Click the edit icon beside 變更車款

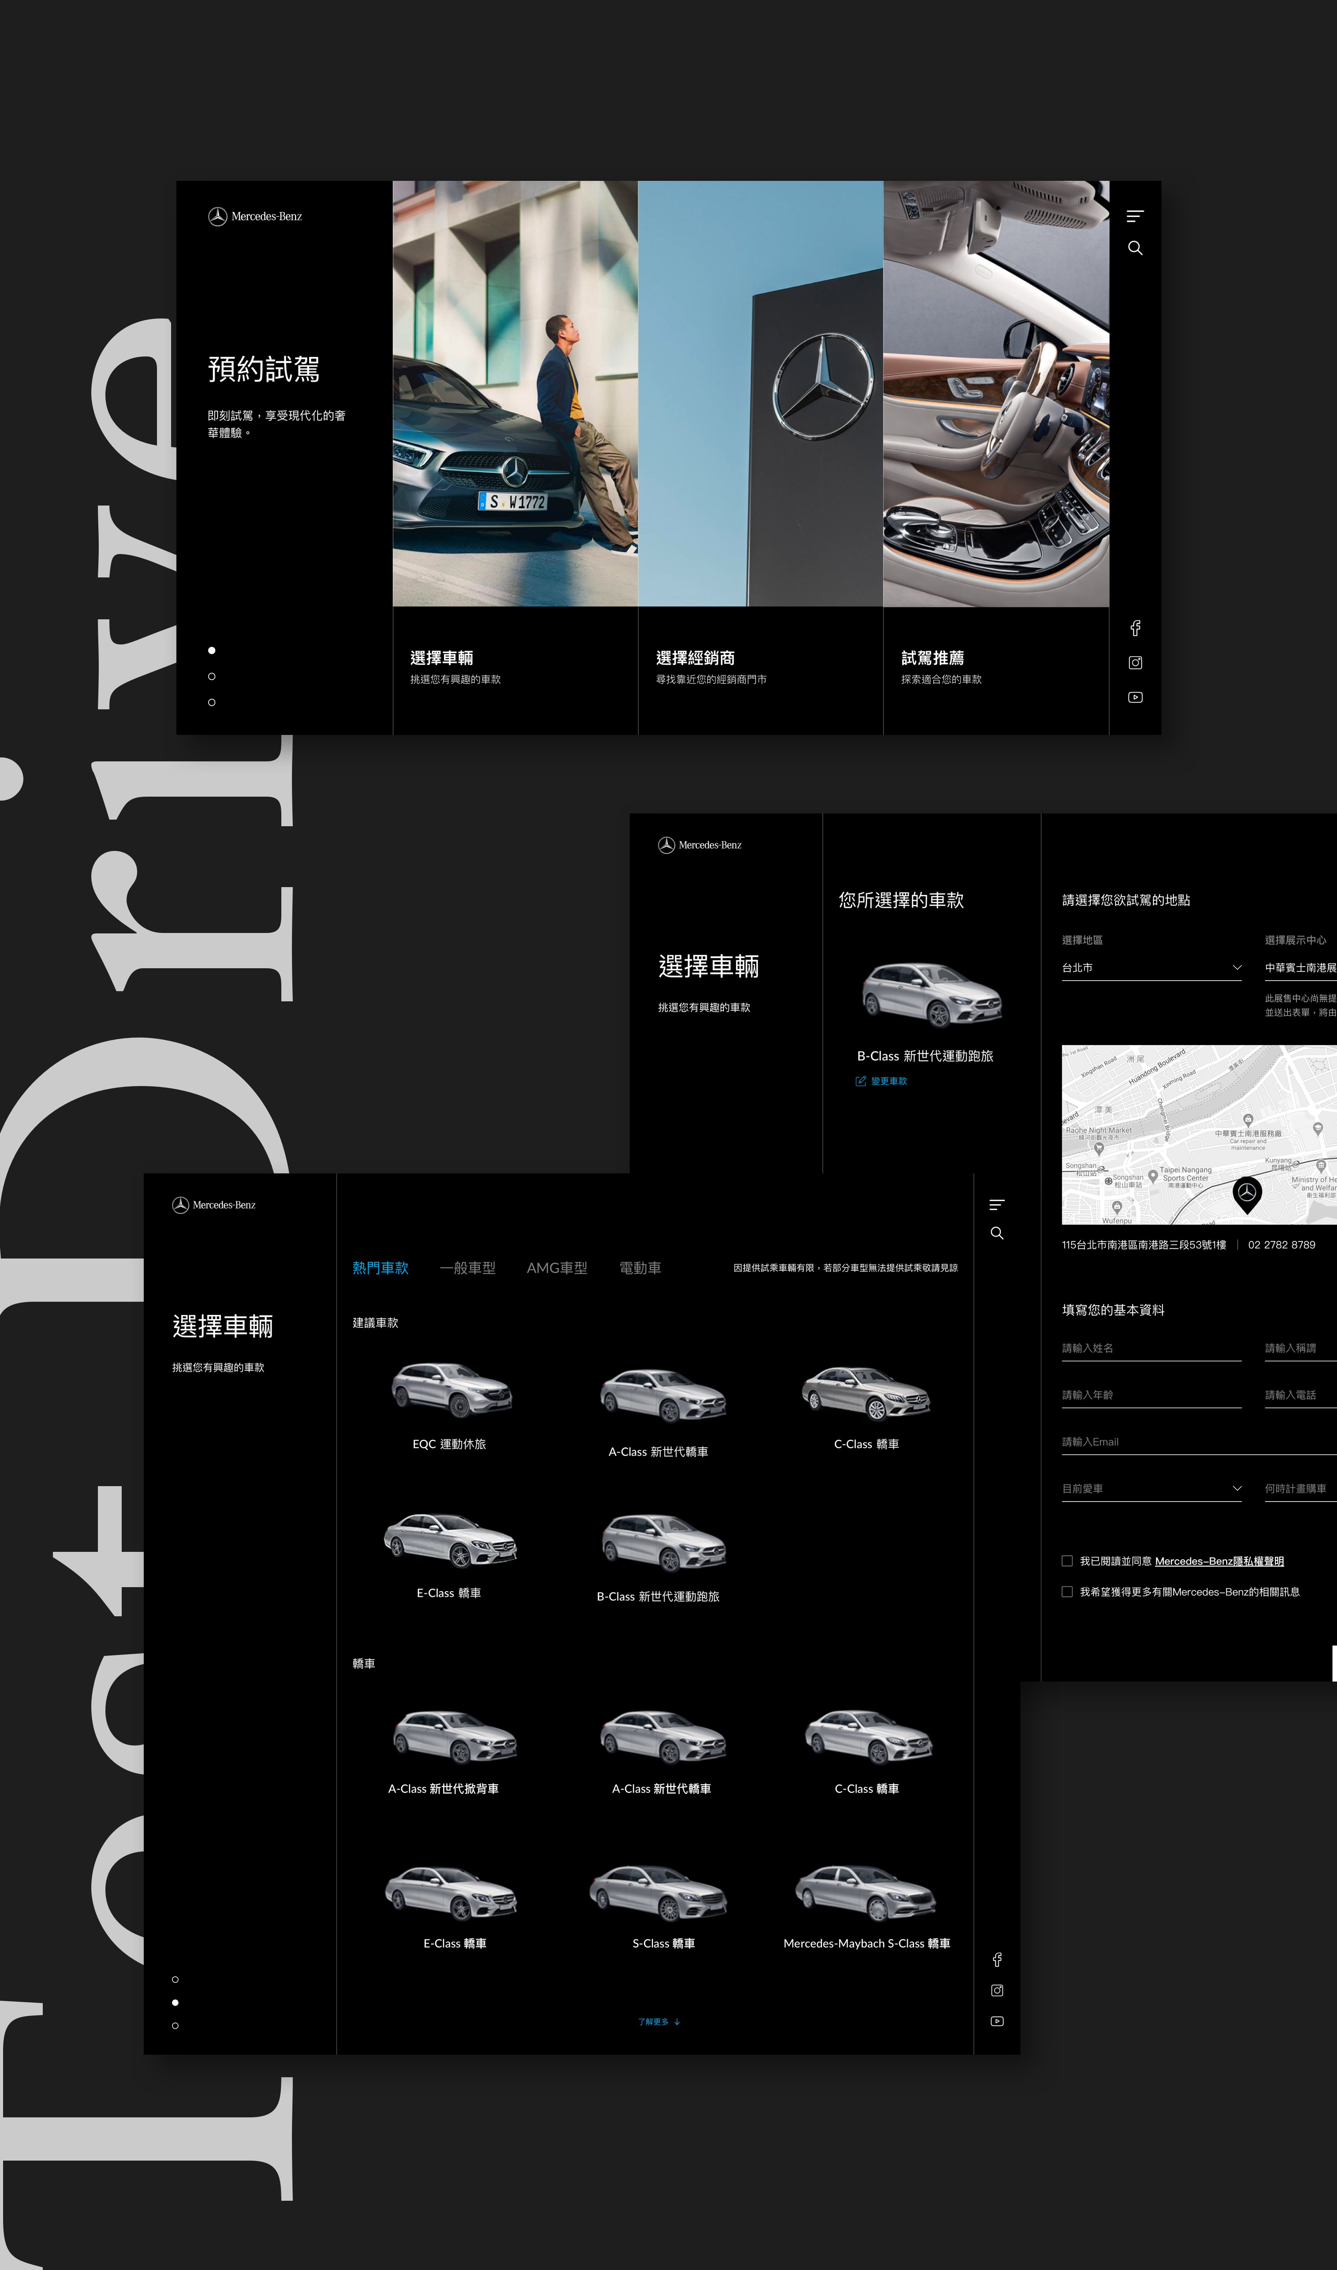click(860, 1080)
